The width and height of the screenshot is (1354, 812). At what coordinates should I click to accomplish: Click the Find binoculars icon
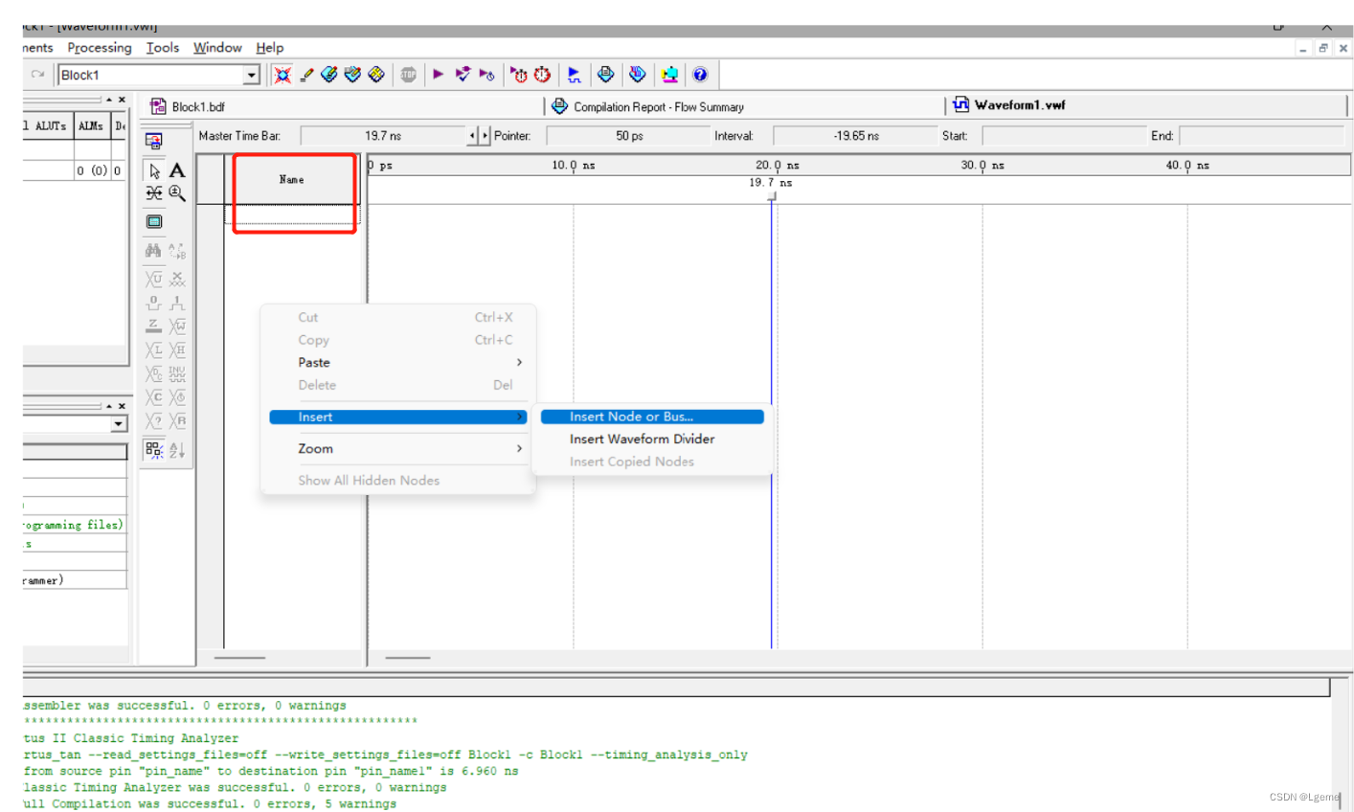153,250
